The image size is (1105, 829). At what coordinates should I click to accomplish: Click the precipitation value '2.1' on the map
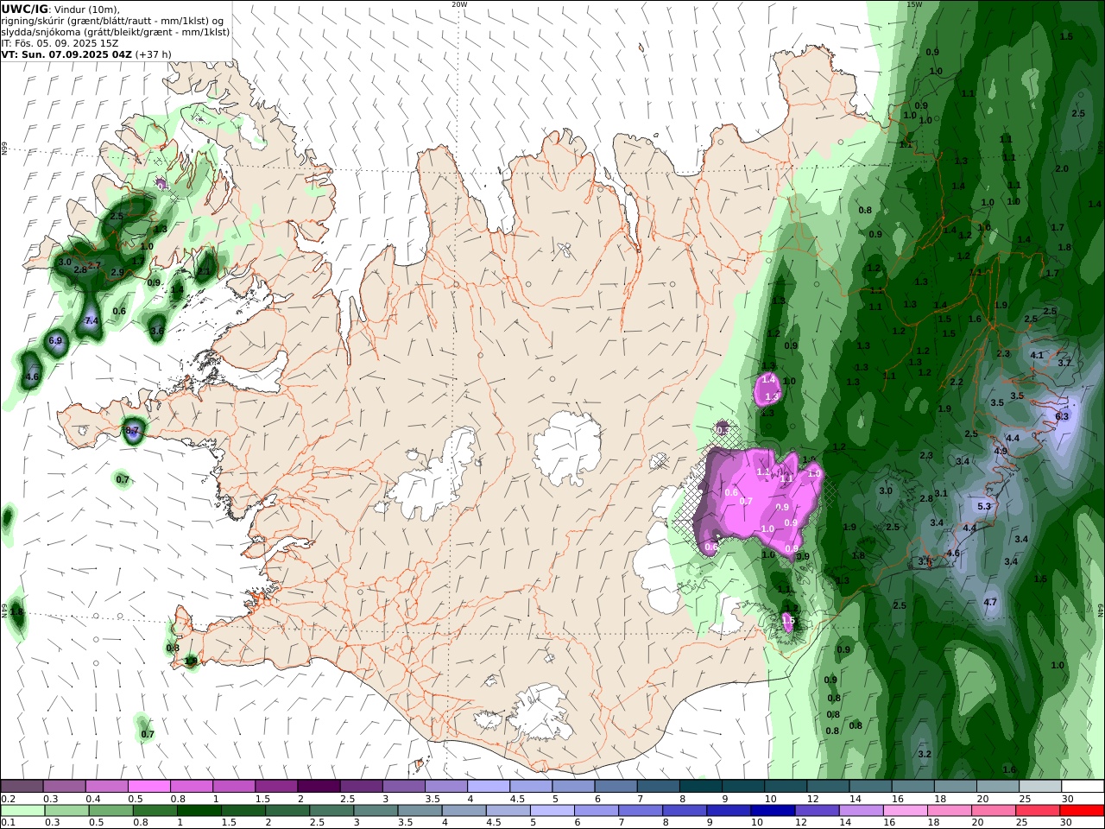(204, 272)
